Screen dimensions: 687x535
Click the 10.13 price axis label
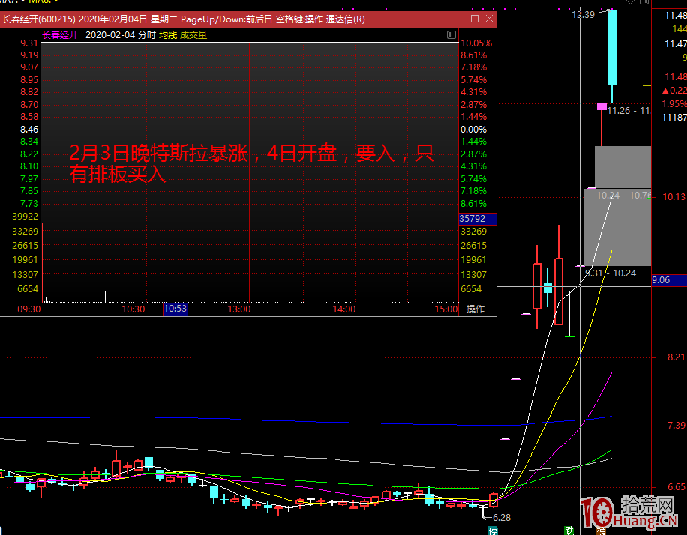[x=673, y=197]
